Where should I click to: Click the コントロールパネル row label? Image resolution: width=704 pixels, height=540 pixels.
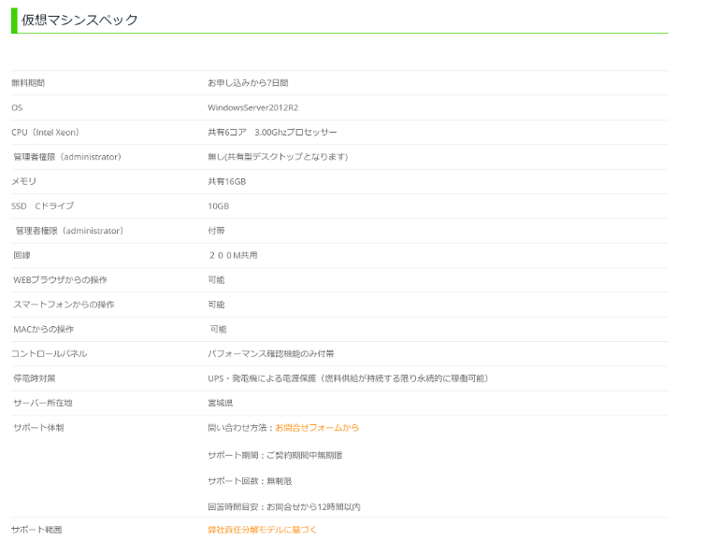[x=49, y=354]
